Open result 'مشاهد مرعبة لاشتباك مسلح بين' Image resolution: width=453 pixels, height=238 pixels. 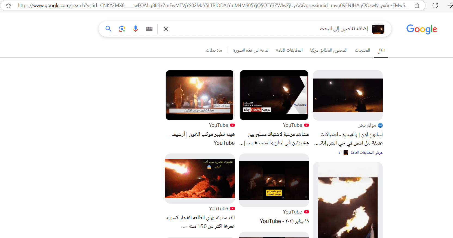[274, 139]
